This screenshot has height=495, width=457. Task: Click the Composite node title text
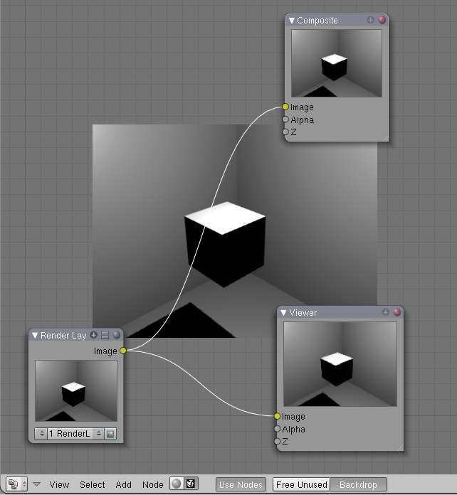click(x=317, y=21)
